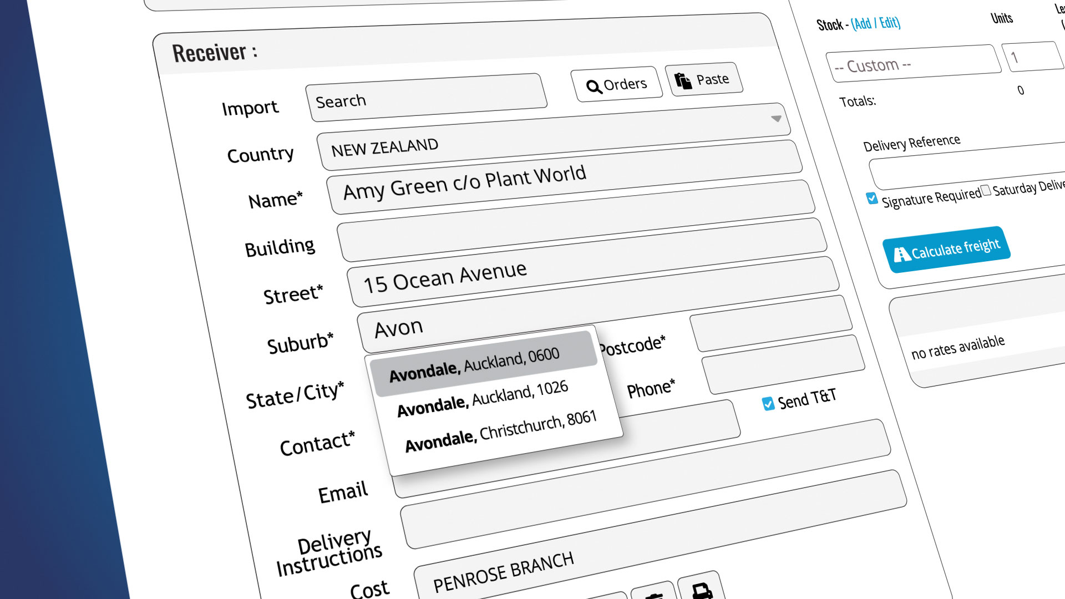Open the Stock Add / Edit link
This screenshot has width=1065, height=599.
(876, 23)
